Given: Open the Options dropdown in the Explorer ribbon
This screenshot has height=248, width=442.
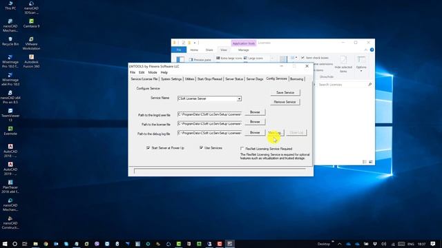Looking at the screenshot, I should tap(361, 64).
